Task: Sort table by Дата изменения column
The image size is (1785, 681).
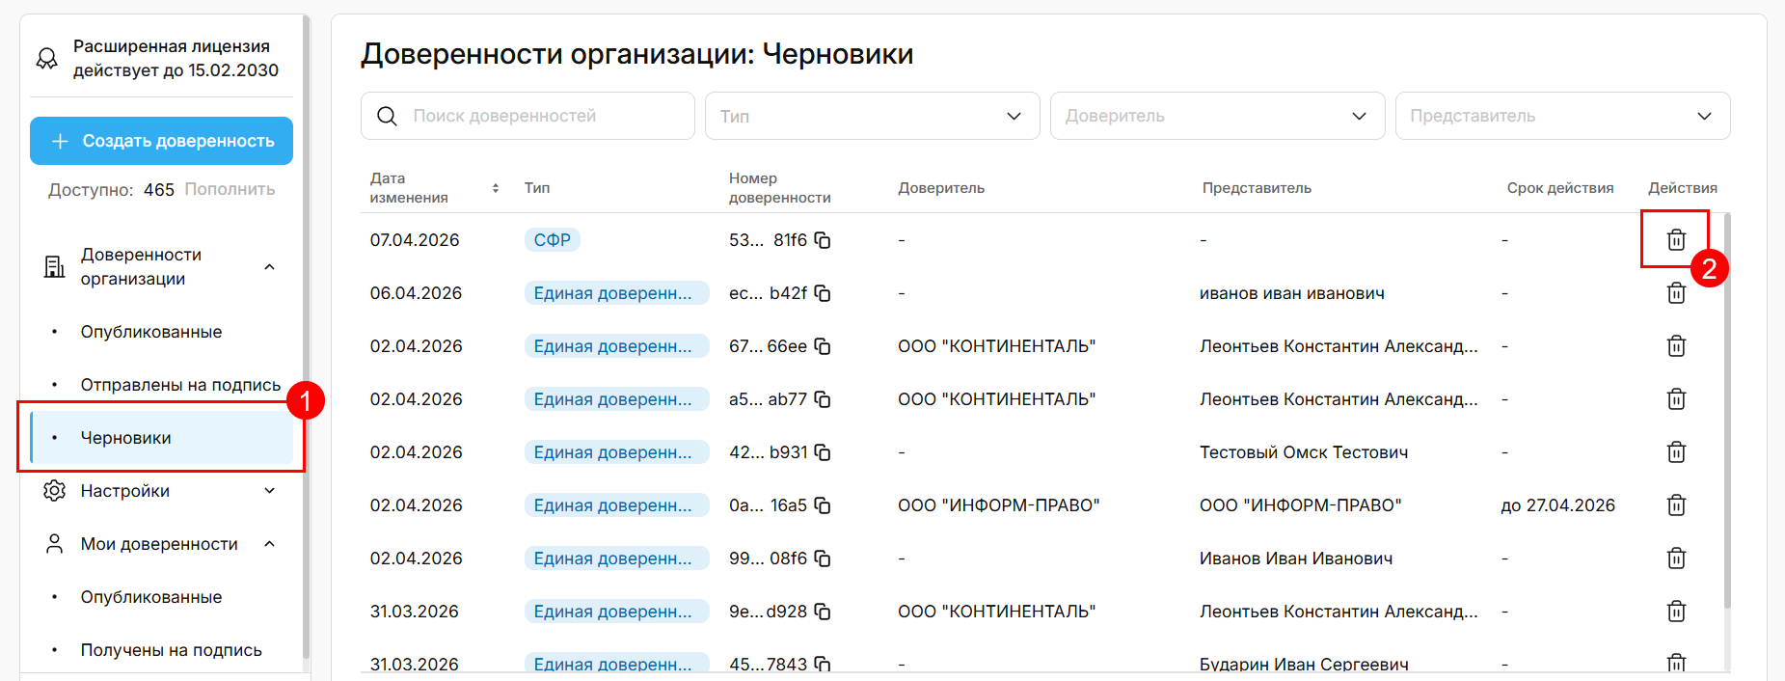Action: click(495, 188)
